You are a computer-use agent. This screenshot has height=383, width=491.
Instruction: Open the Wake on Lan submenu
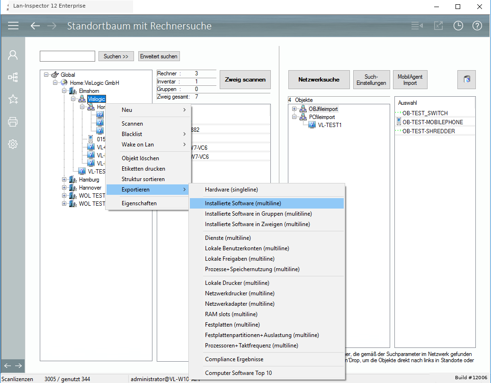[148, 145]
